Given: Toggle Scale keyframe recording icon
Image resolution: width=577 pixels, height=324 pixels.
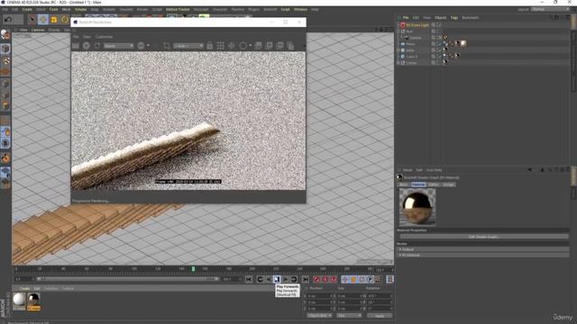Looking at the screenshot, I should point(353,280).
